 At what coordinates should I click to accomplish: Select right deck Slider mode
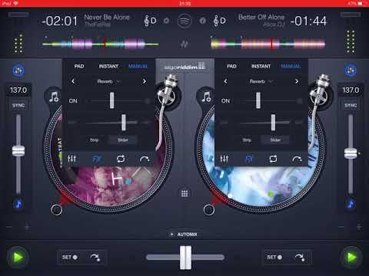click(275, 140)
